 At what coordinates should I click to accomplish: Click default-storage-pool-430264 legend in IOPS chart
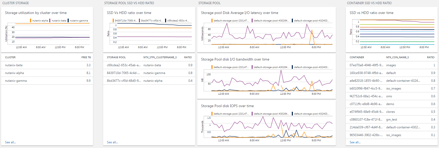pos(270,114)
